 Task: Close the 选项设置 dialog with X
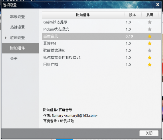[x=158, y=5]
